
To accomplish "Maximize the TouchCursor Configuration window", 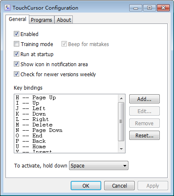I will point(149,8).
